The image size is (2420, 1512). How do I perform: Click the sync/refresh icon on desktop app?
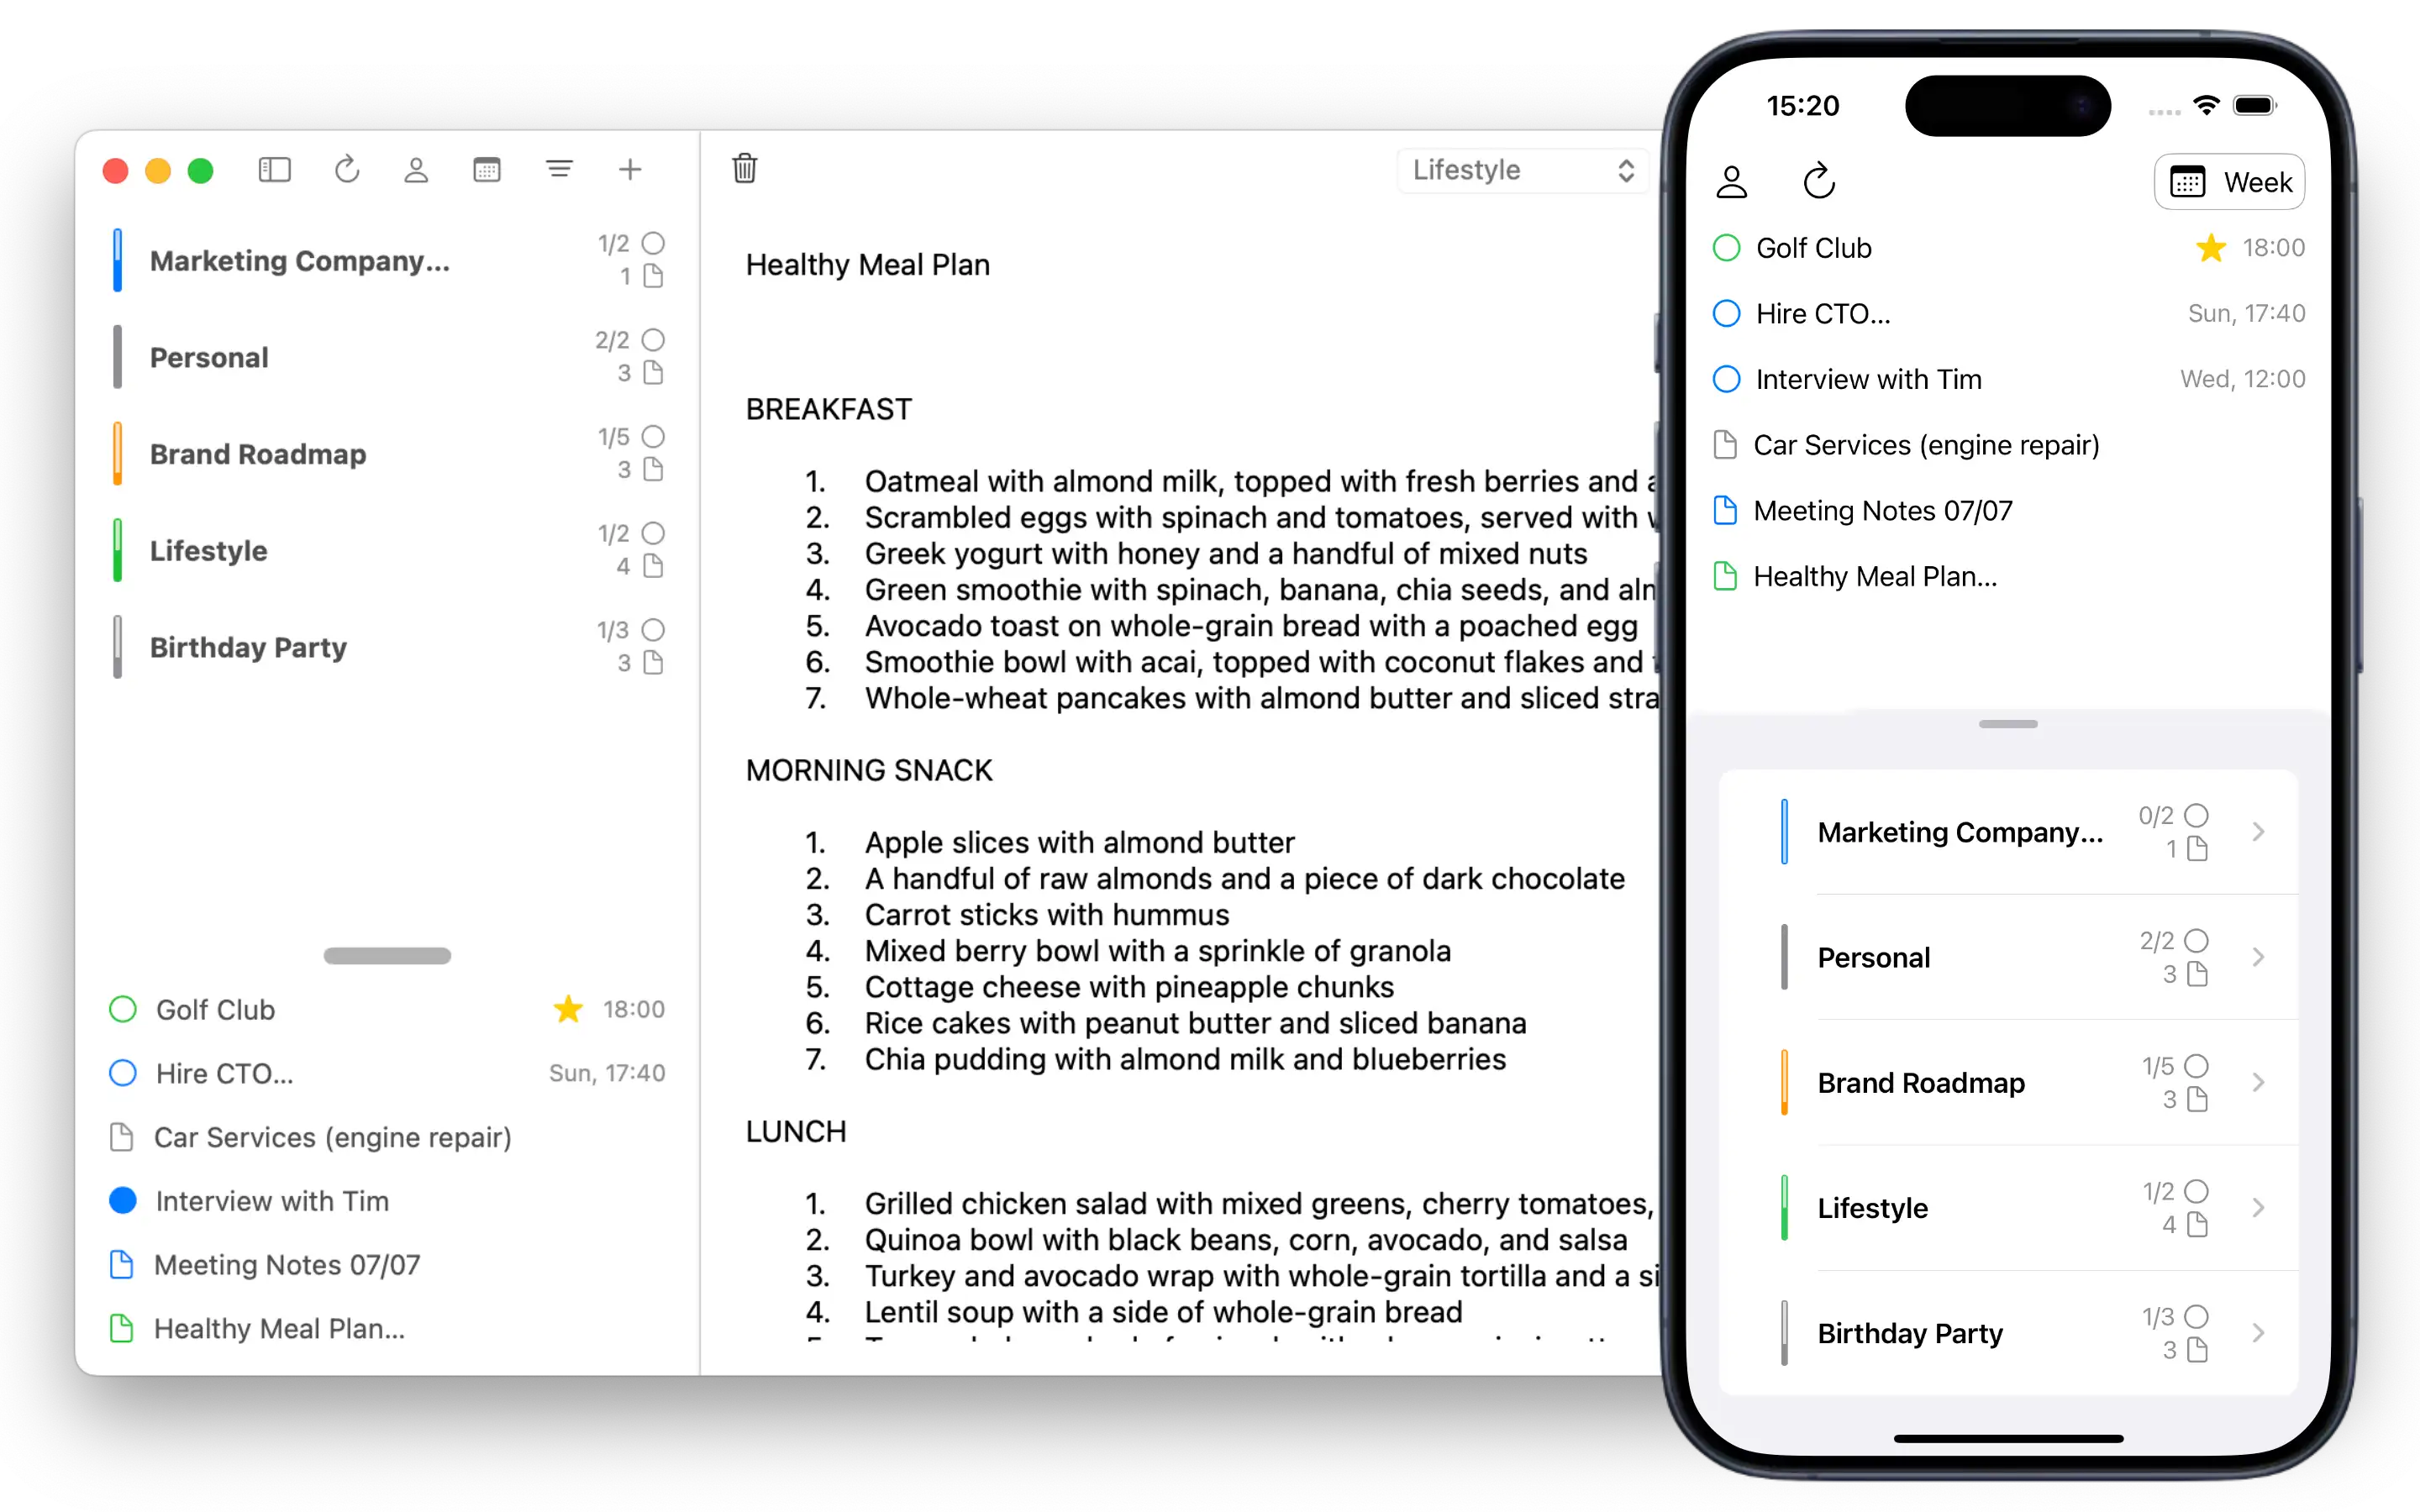(347, 169)
